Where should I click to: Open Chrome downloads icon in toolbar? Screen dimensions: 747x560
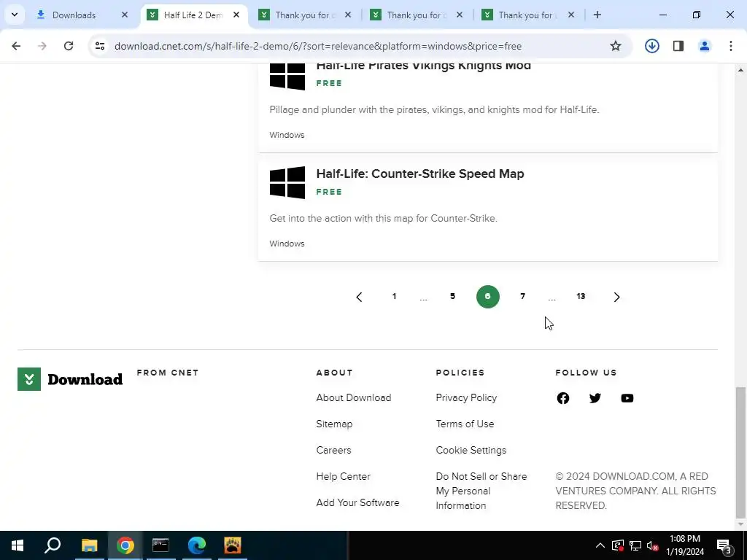[651, 46]
